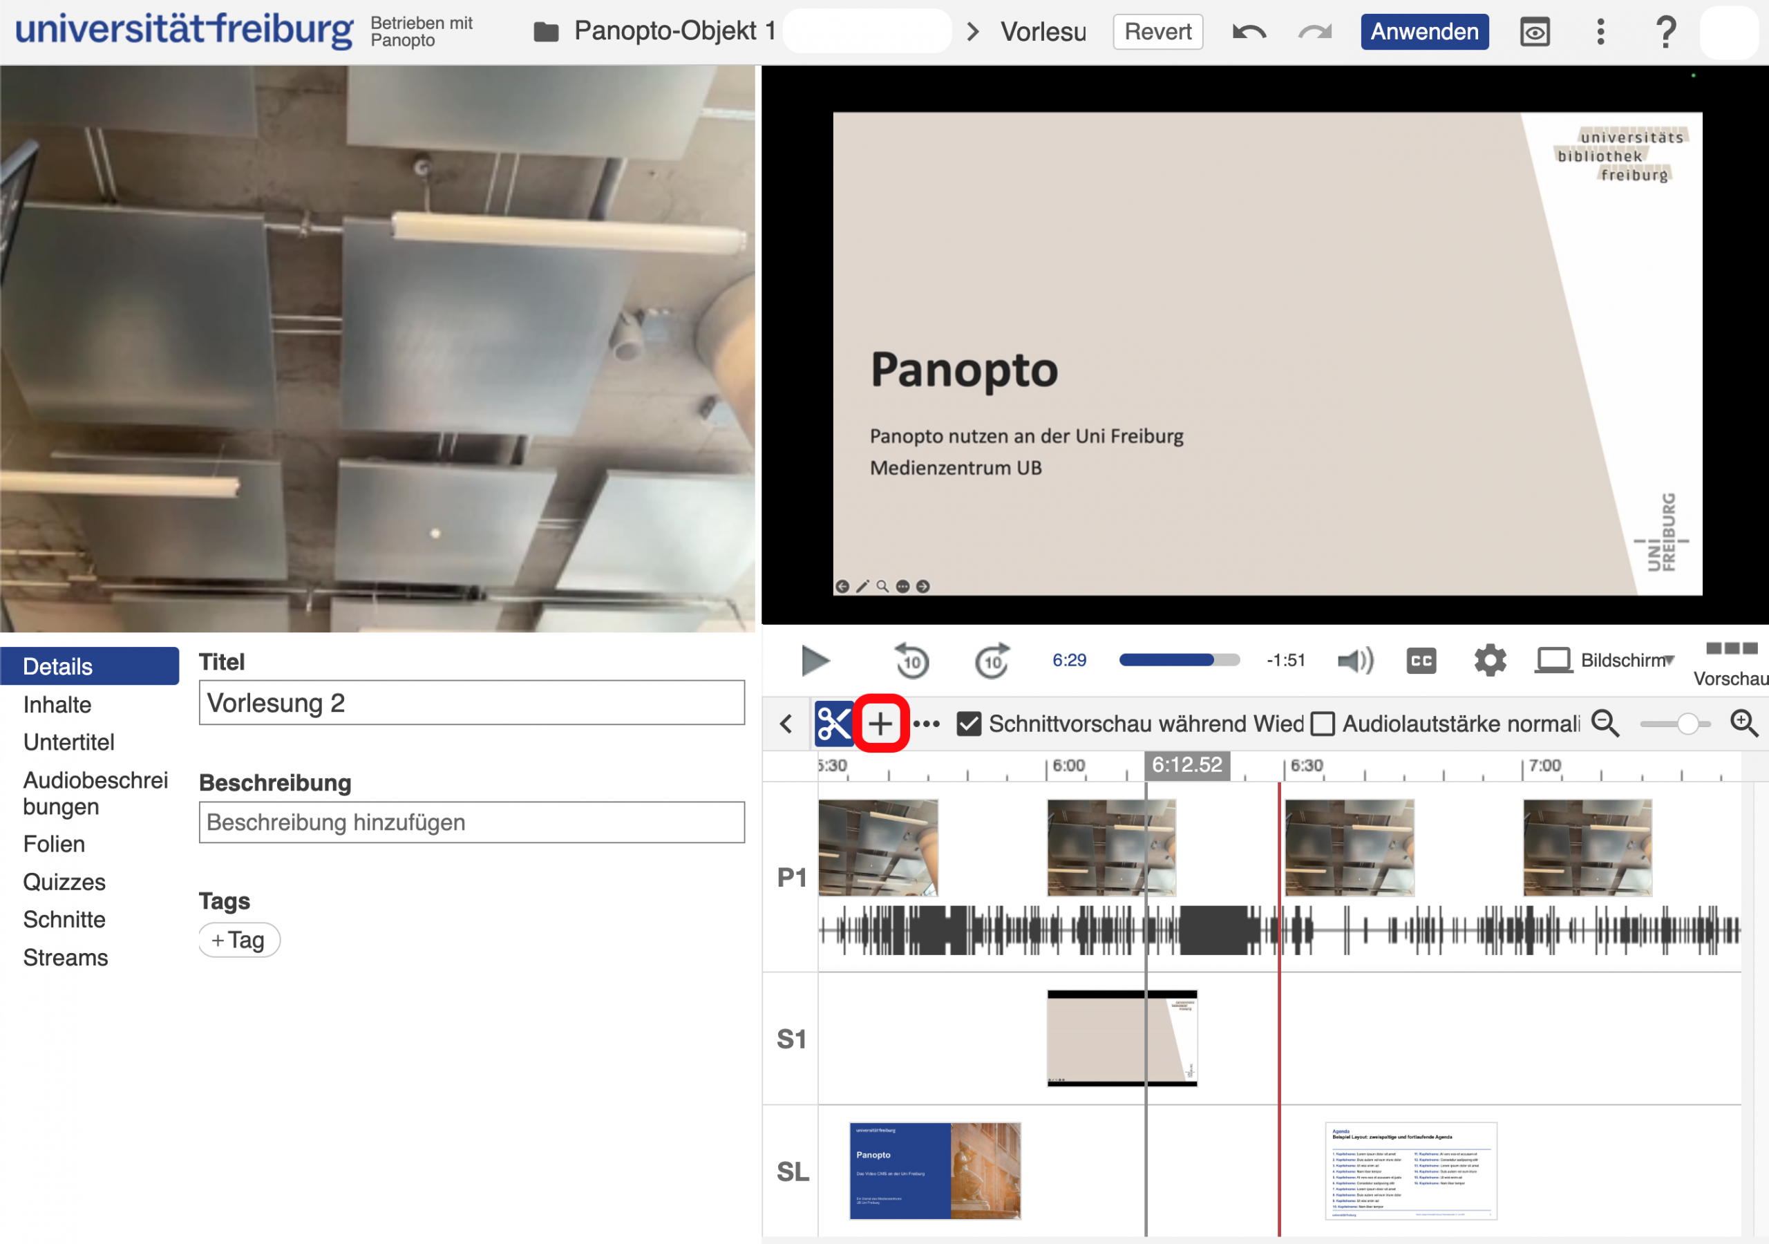
Task: Zoom in the timeline
Action: point(1744,723)
